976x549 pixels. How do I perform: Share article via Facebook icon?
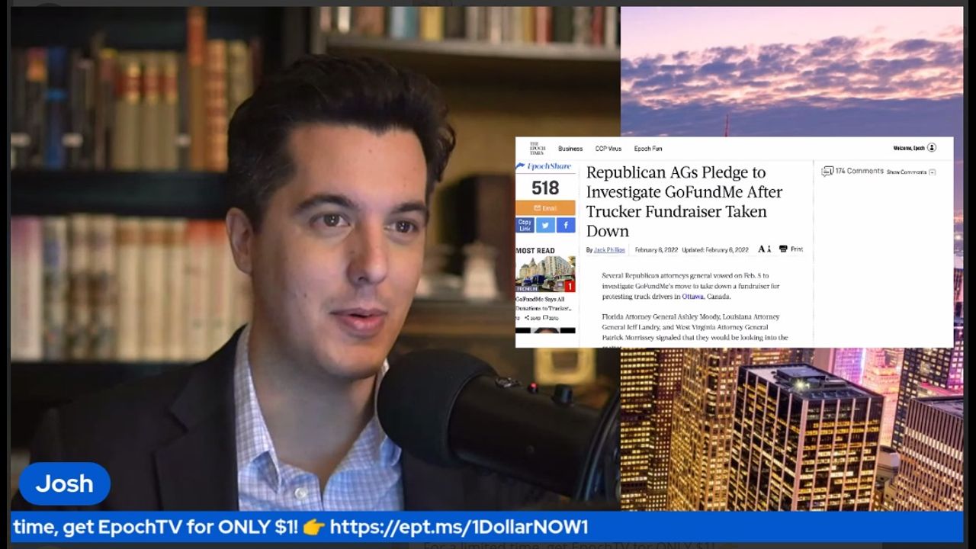pyautogui.click(x=565, y=225)
